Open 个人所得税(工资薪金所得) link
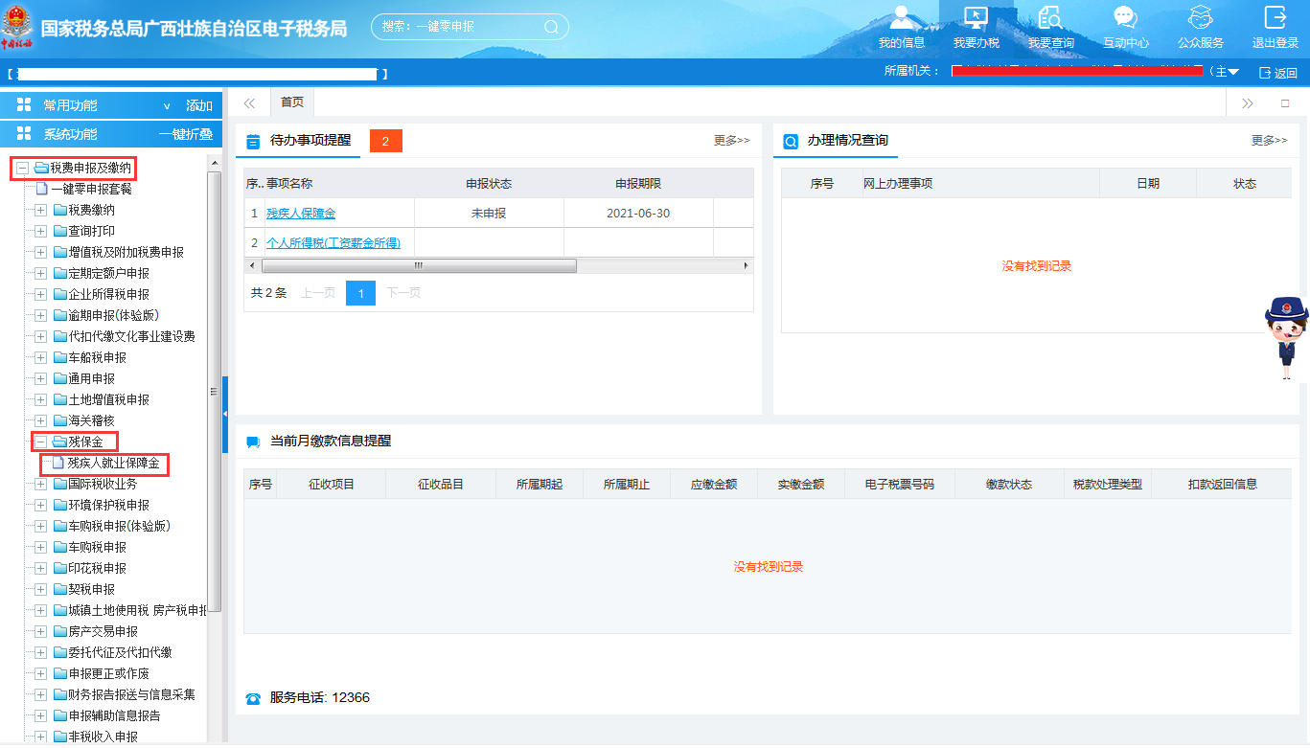Viewport: 1310px width, 748px height. (x=333, y=243)
